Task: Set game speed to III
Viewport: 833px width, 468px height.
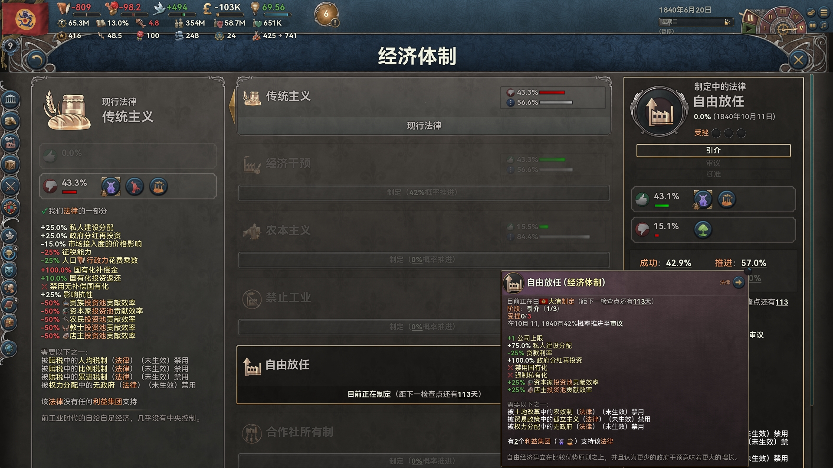Action: pyautogui.click(x=783, y=11)
